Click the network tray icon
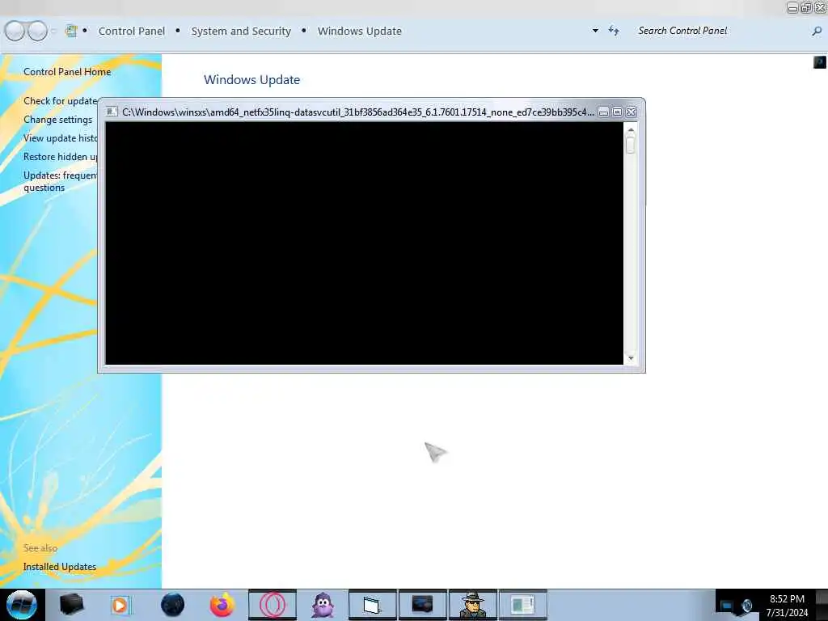This screenshot has height=621, width=828. [727, 606]
